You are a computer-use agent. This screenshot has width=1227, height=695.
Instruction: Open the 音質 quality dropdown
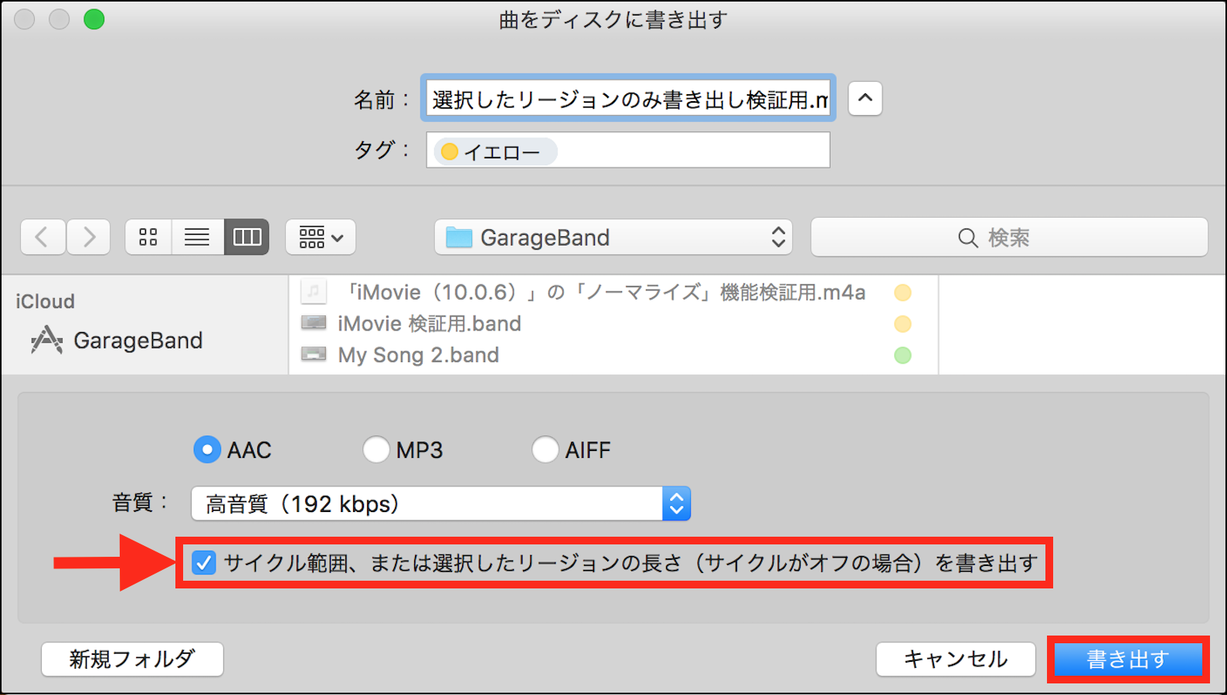[440, 504]
